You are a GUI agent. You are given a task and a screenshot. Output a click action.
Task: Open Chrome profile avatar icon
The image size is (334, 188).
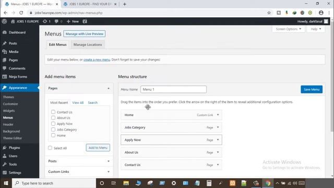click(321, 13)
